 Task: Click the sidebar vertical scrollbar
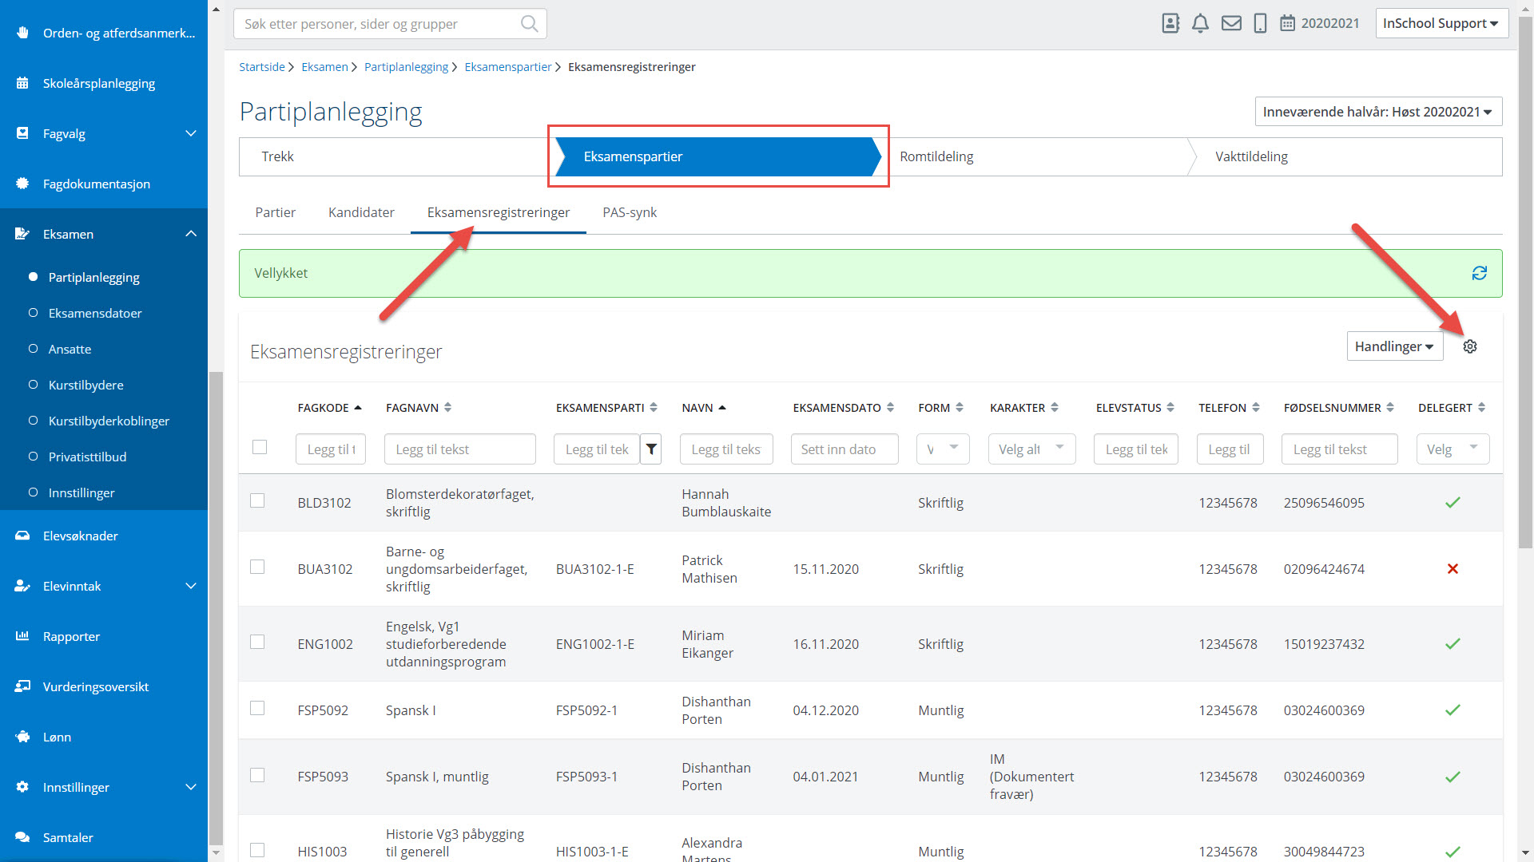pyautogui.click(x=215, y=607)
